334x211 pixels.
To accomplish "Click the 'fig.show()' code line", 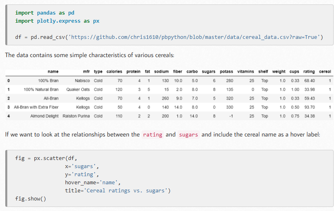I will (31, 198).
